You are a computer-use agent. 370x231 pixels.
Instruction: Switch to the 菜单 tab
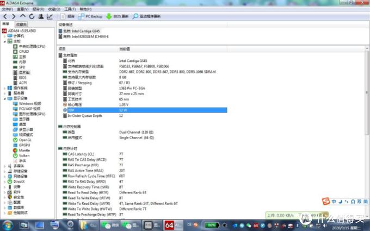coord(6,24)
